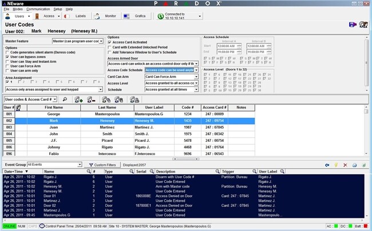This screenshot has width=372, height=231.
Task: Open the Monitor view
Action: pos(109,17)
